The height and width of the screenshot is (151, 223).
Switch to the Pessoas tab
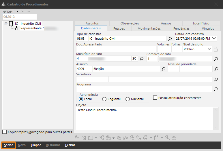click(119, 28)
